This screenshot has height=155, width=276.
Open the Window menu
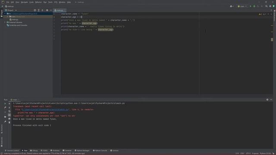62,2
